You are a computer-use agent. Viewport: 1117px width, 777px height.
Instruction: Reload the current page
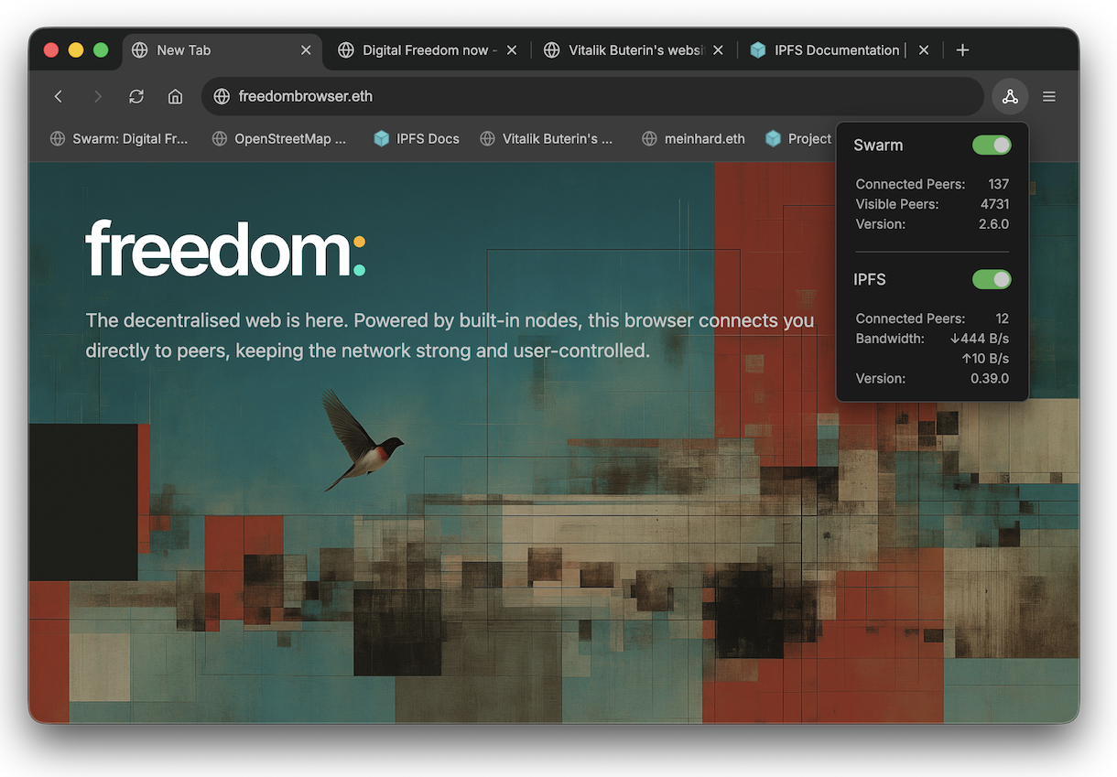tap(136, 96)
